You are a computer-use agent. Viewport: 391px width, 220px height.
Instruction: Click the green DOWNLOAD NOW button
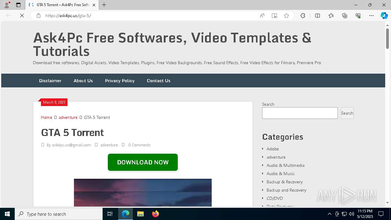coord(143,162)
